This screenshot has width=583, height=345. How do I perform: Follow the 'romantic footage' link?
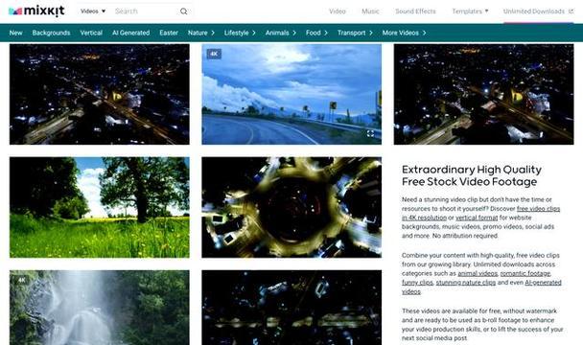525,273
